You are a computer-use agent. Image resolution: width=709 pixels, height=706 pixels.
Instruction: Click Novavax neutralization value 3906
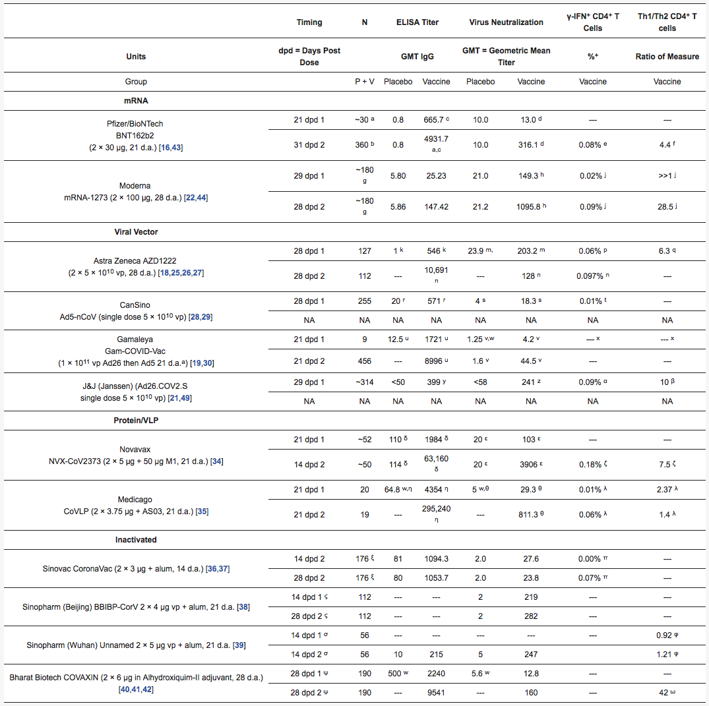pos(528,465)
